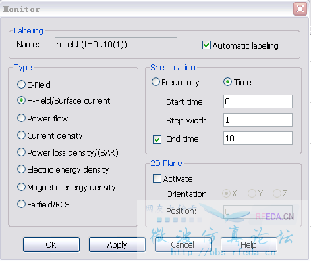
Task: Uncheck the End time checkbox
Action: (157, 139)
